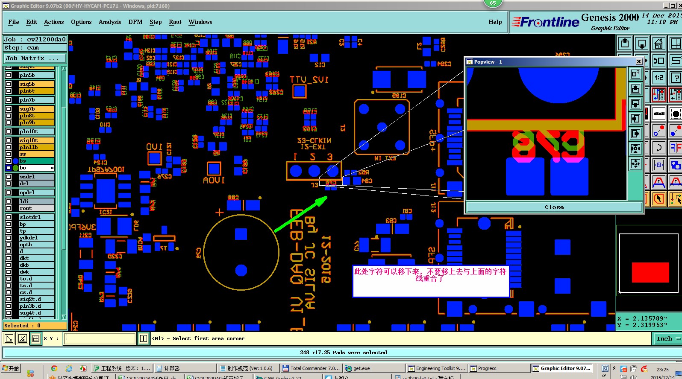Click the grid snap icon near XY
682x379 pixels.
tap(36, 339)
